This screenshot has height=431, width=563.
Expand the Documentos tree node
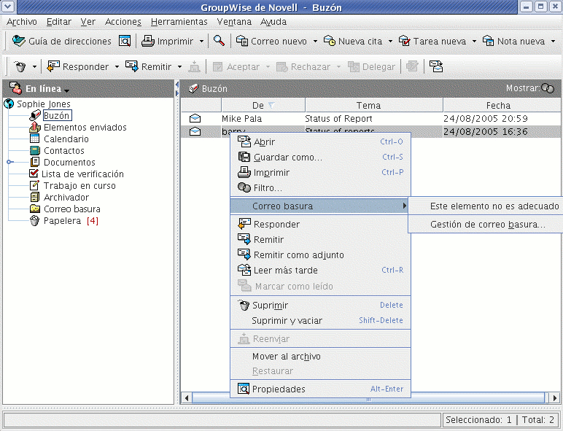point(9,162)
